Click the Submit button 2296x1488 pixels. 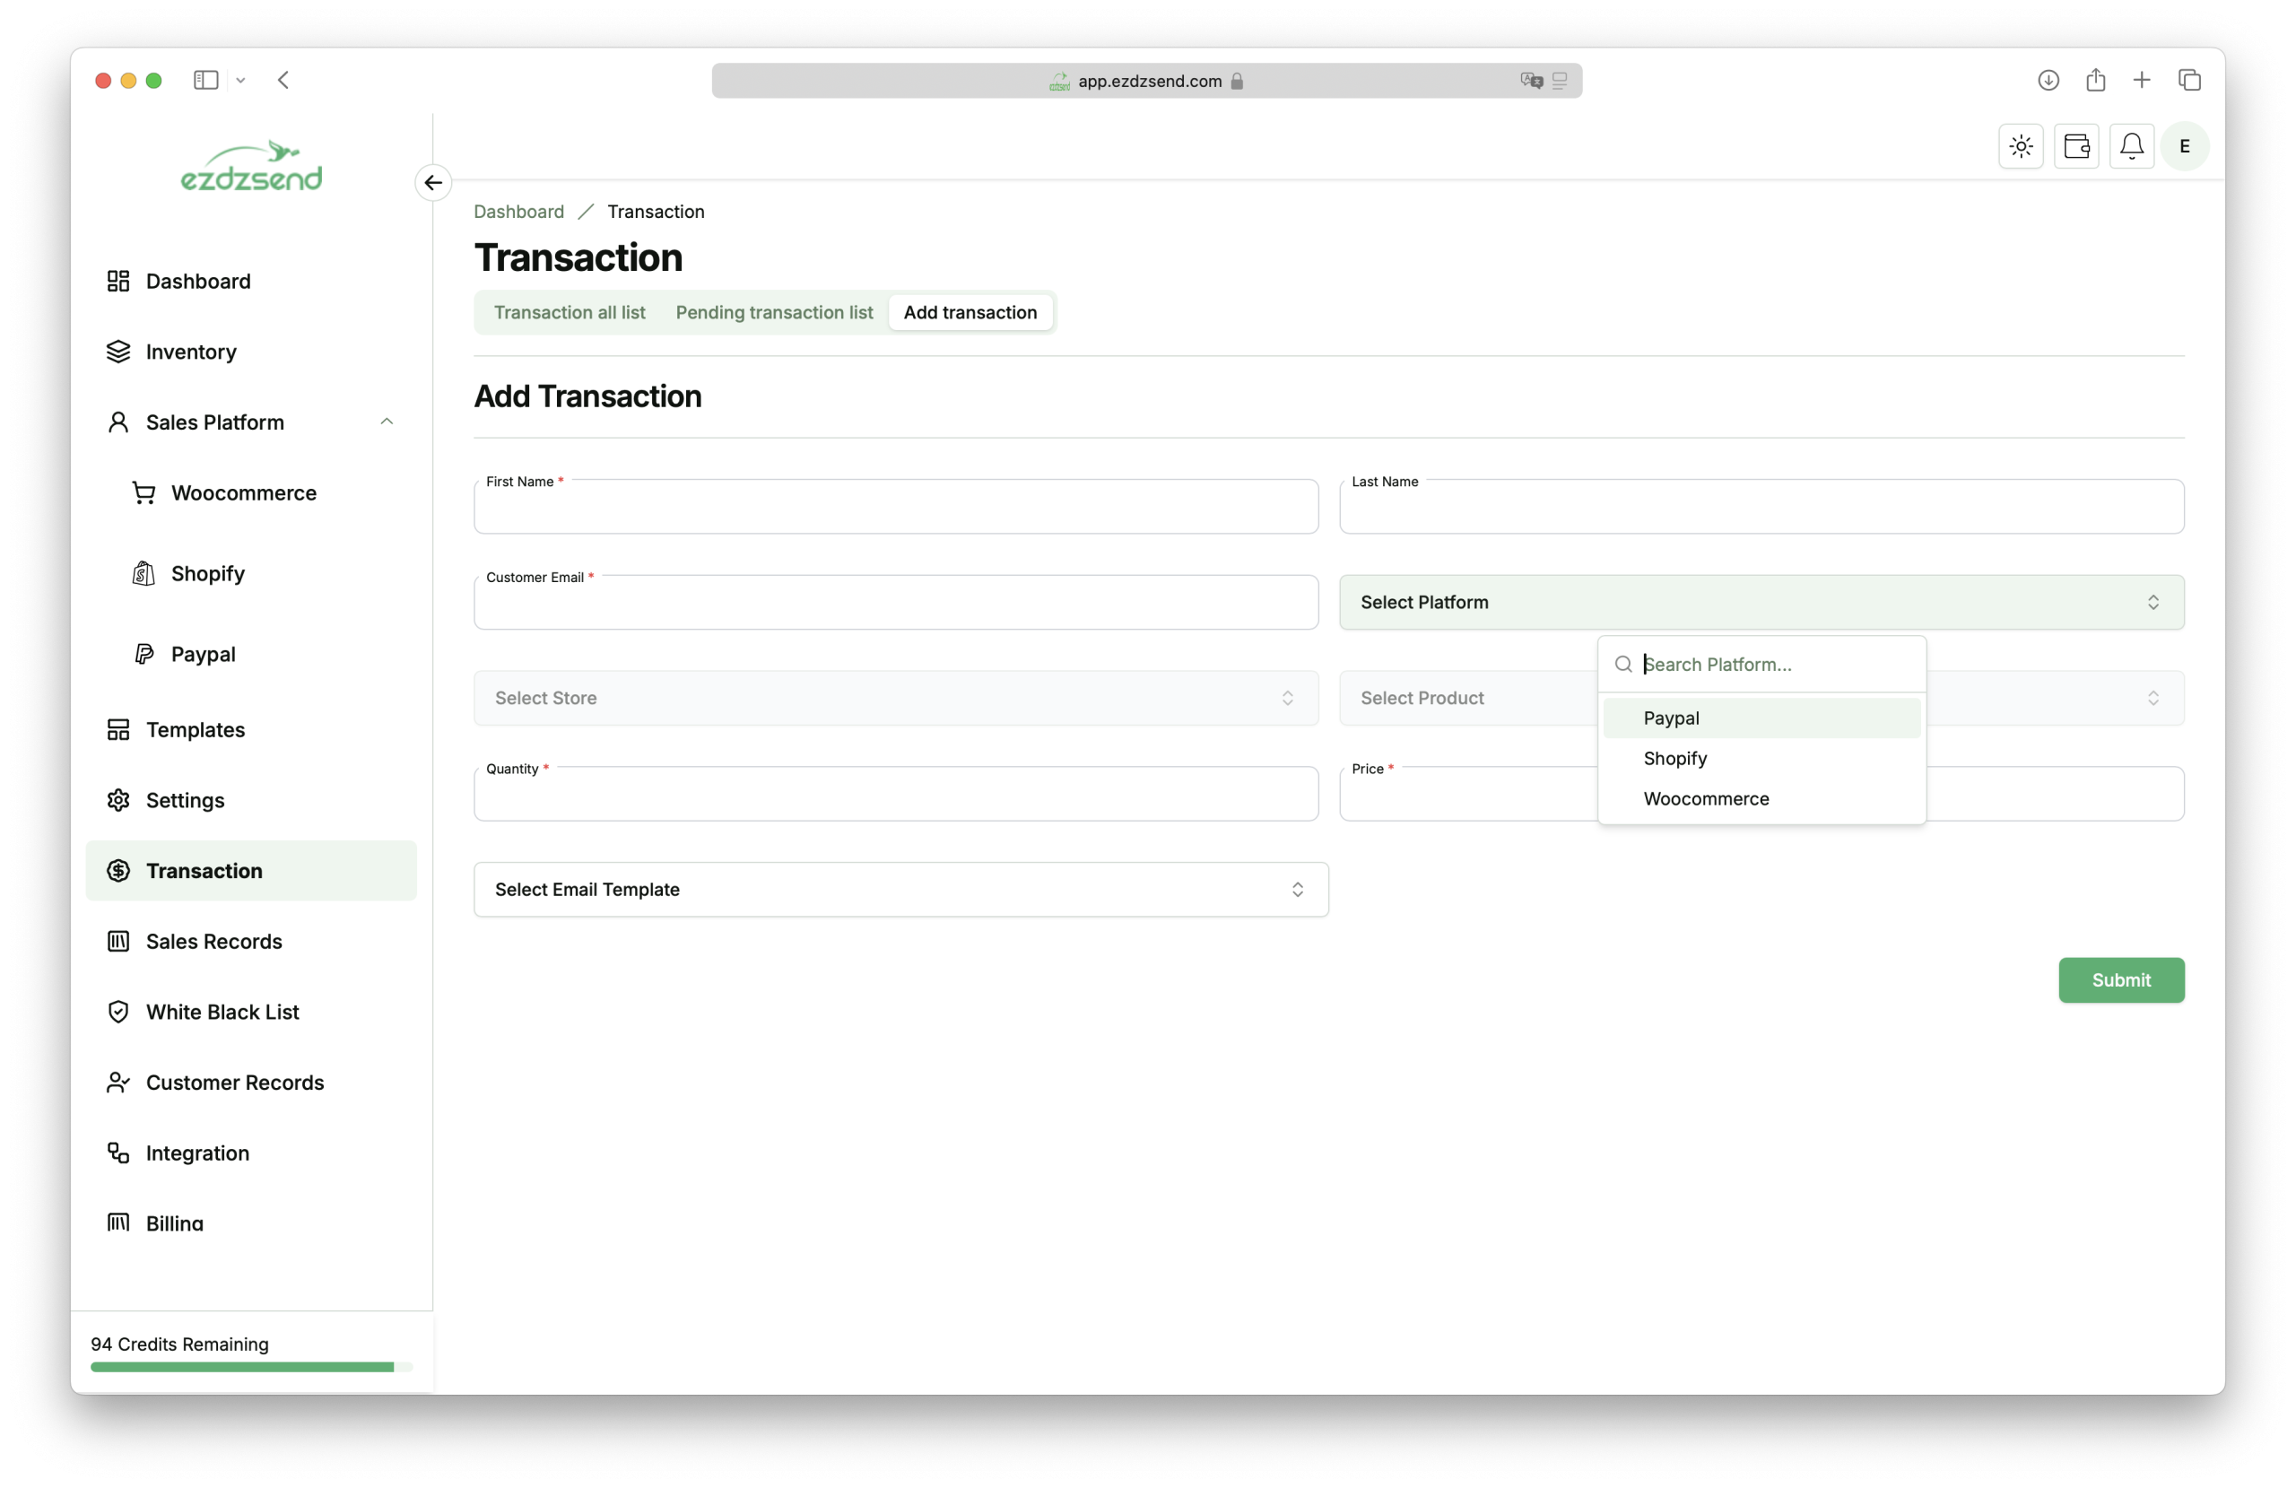click(2120, 979)
